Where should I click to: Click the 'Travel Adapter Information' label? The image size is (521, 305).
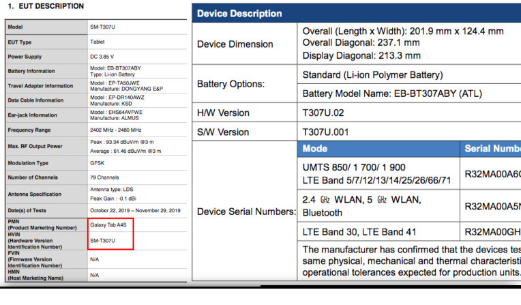[x=40, y=86]
